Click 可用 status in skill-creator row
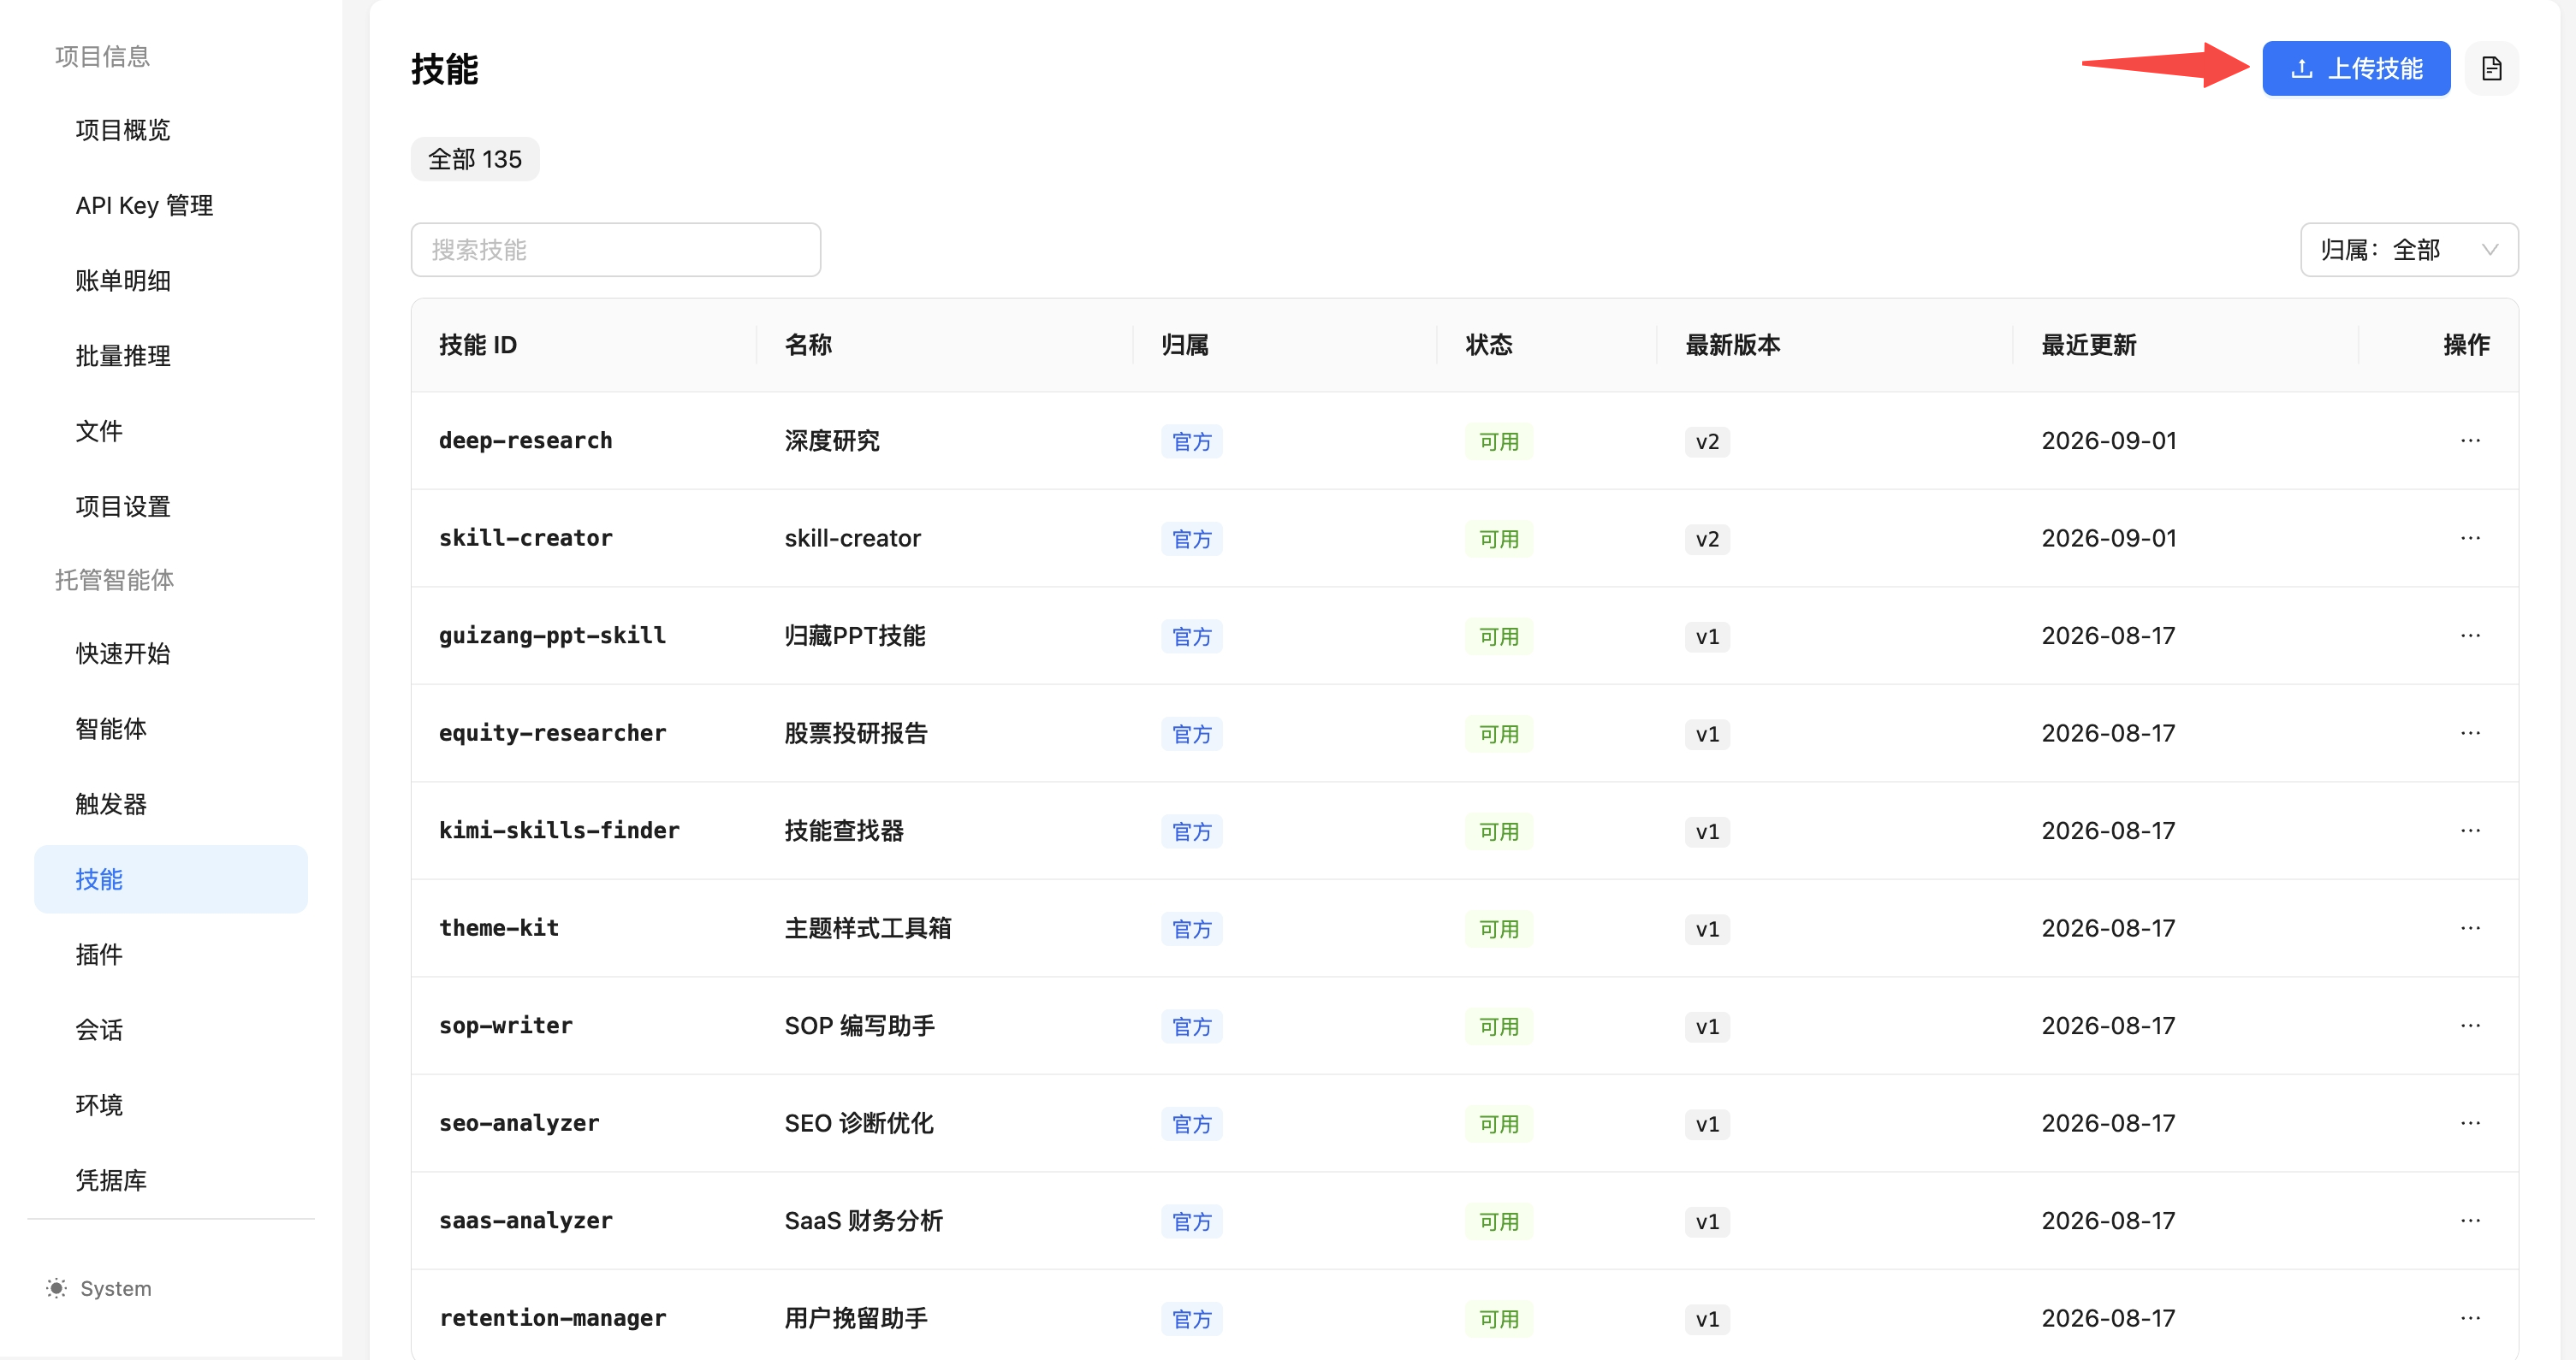Screen dimensions: 2576x1360 (x=1498, y=540)
